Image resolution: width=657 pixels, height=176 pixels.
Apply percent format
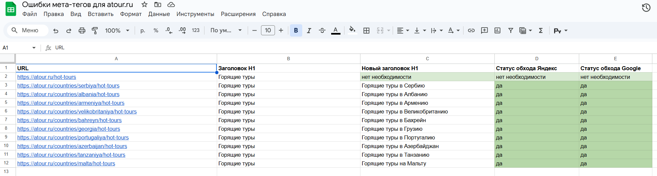coord(156,31)
